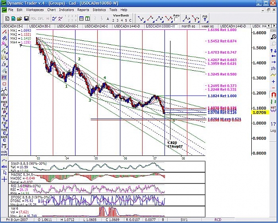Click the PT tool icon in the left sidebar
Image resolution: width=278 pixels, height=223 pixels.
click(4, 77)
